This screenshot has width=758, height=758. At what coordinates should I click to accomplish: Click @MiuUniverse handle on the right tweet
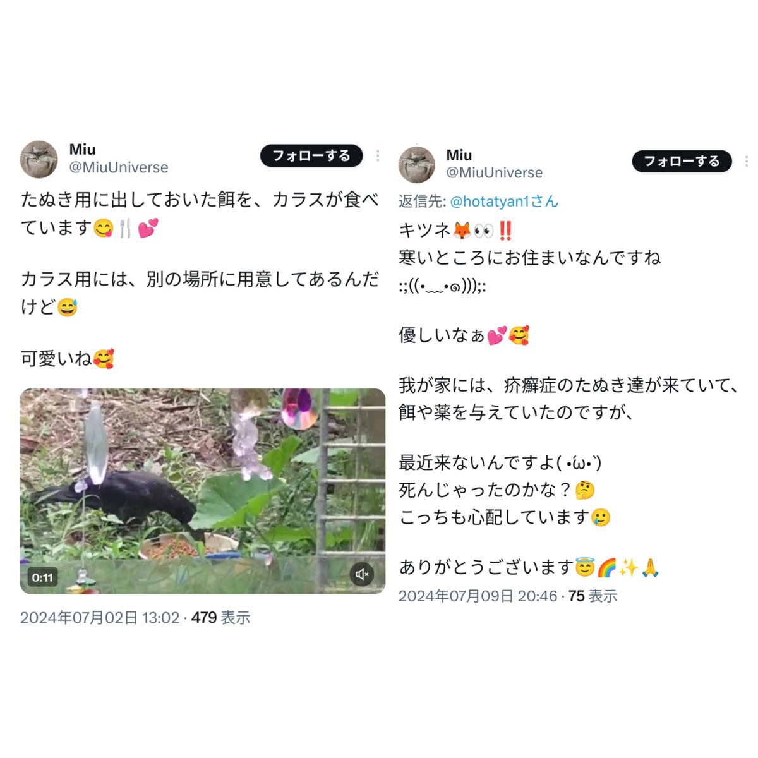point(495,172)
